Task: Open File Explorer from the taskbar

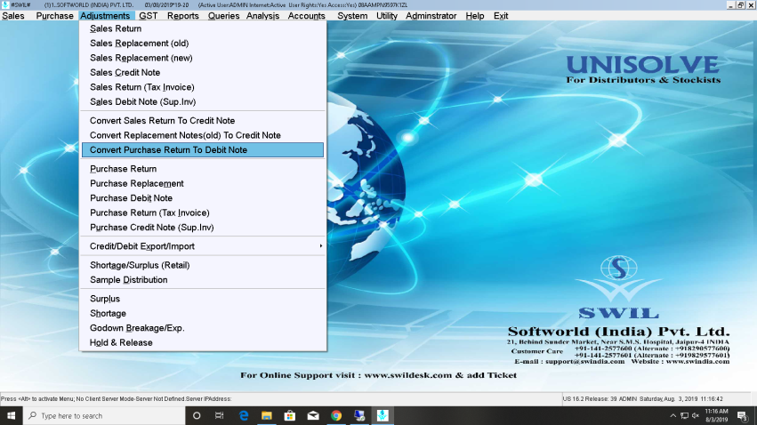Action: point(267,415)
